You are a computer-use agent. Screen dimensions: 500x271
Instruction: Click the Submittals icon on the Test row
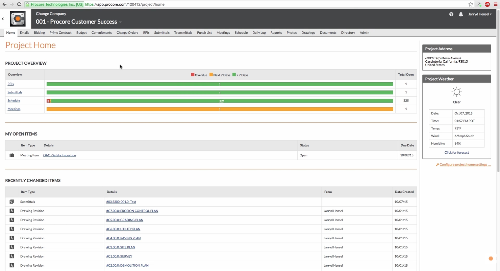11,201
